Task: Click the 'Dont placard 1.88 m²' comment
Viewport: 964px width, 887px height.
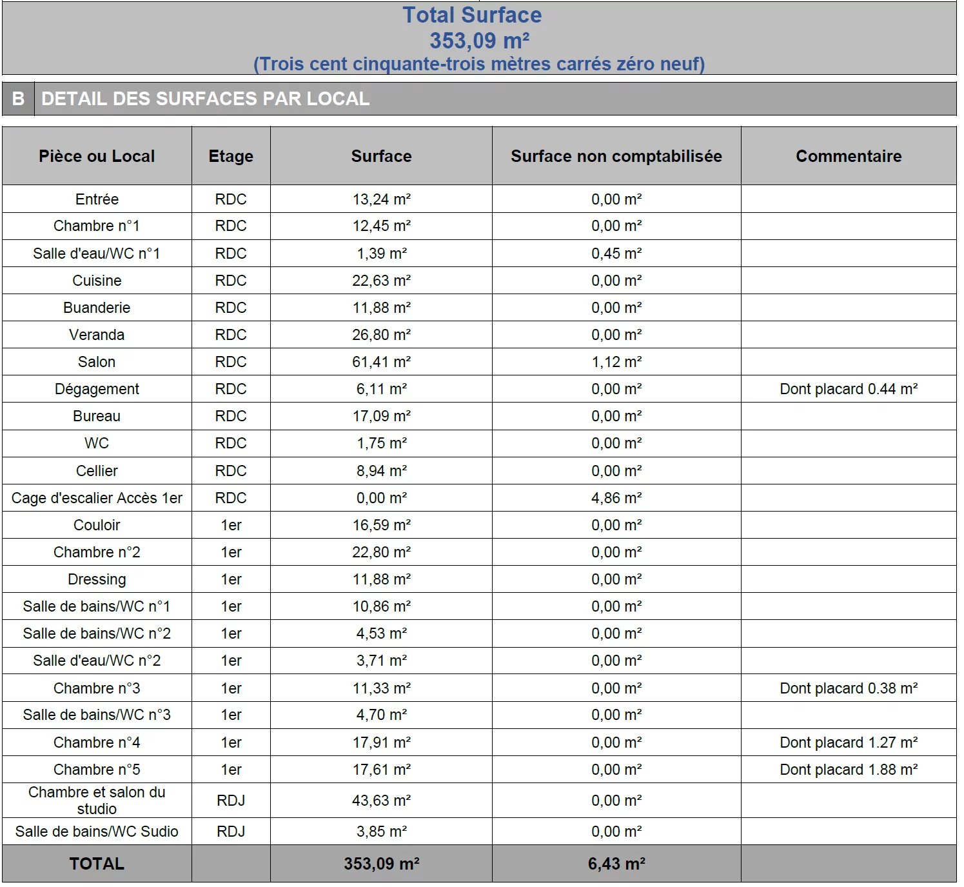Action: click(849, 770)
